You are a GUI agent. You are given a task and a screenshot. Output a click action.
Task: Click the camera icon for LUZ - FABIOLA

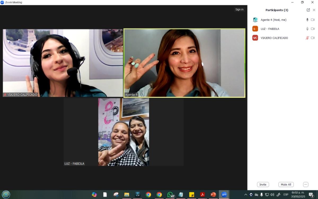click(x=313, y=29)
